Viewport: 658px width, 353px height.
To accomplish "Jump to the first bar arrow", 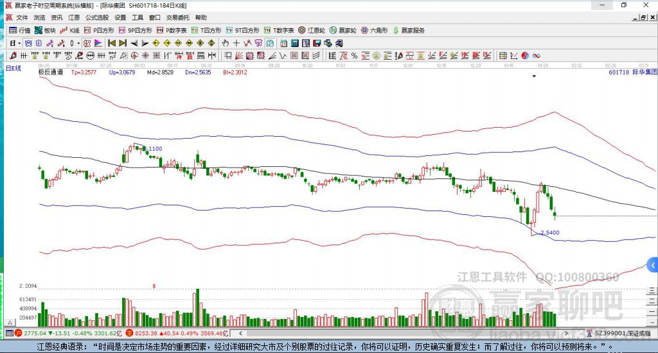I will click(x=111, y=43).
